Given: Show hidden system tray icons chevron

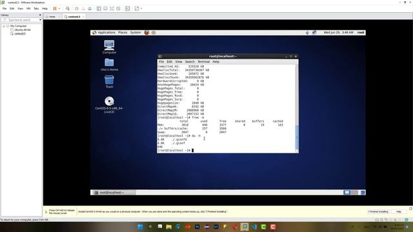Looking at the screenshot, I should pos(352,227).
